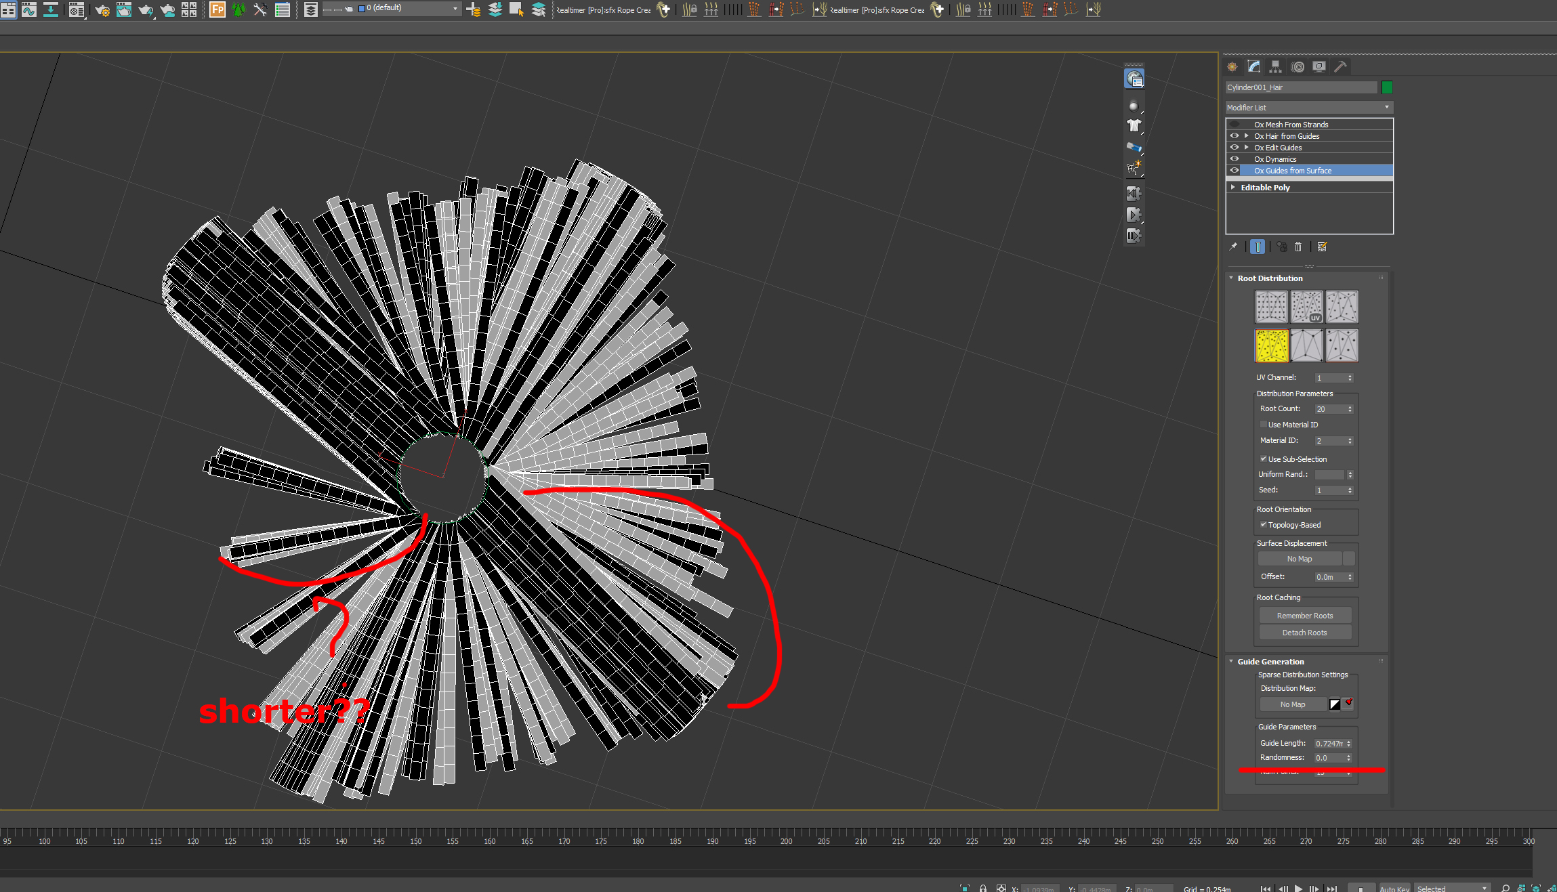Hide the Ox Dynamics modifier
This screenshot has width=1557, height=892.
[x=1234, y=159]
